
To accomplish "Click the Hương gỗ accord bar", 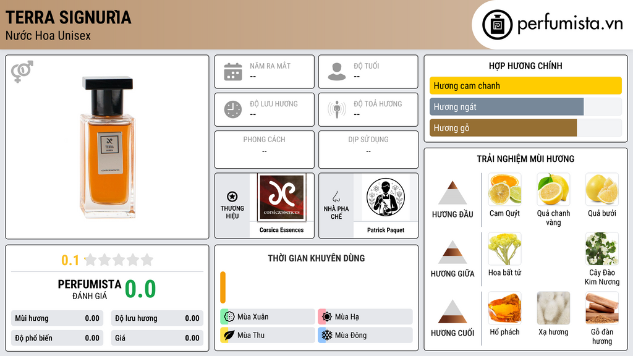I will click(503, 127).
